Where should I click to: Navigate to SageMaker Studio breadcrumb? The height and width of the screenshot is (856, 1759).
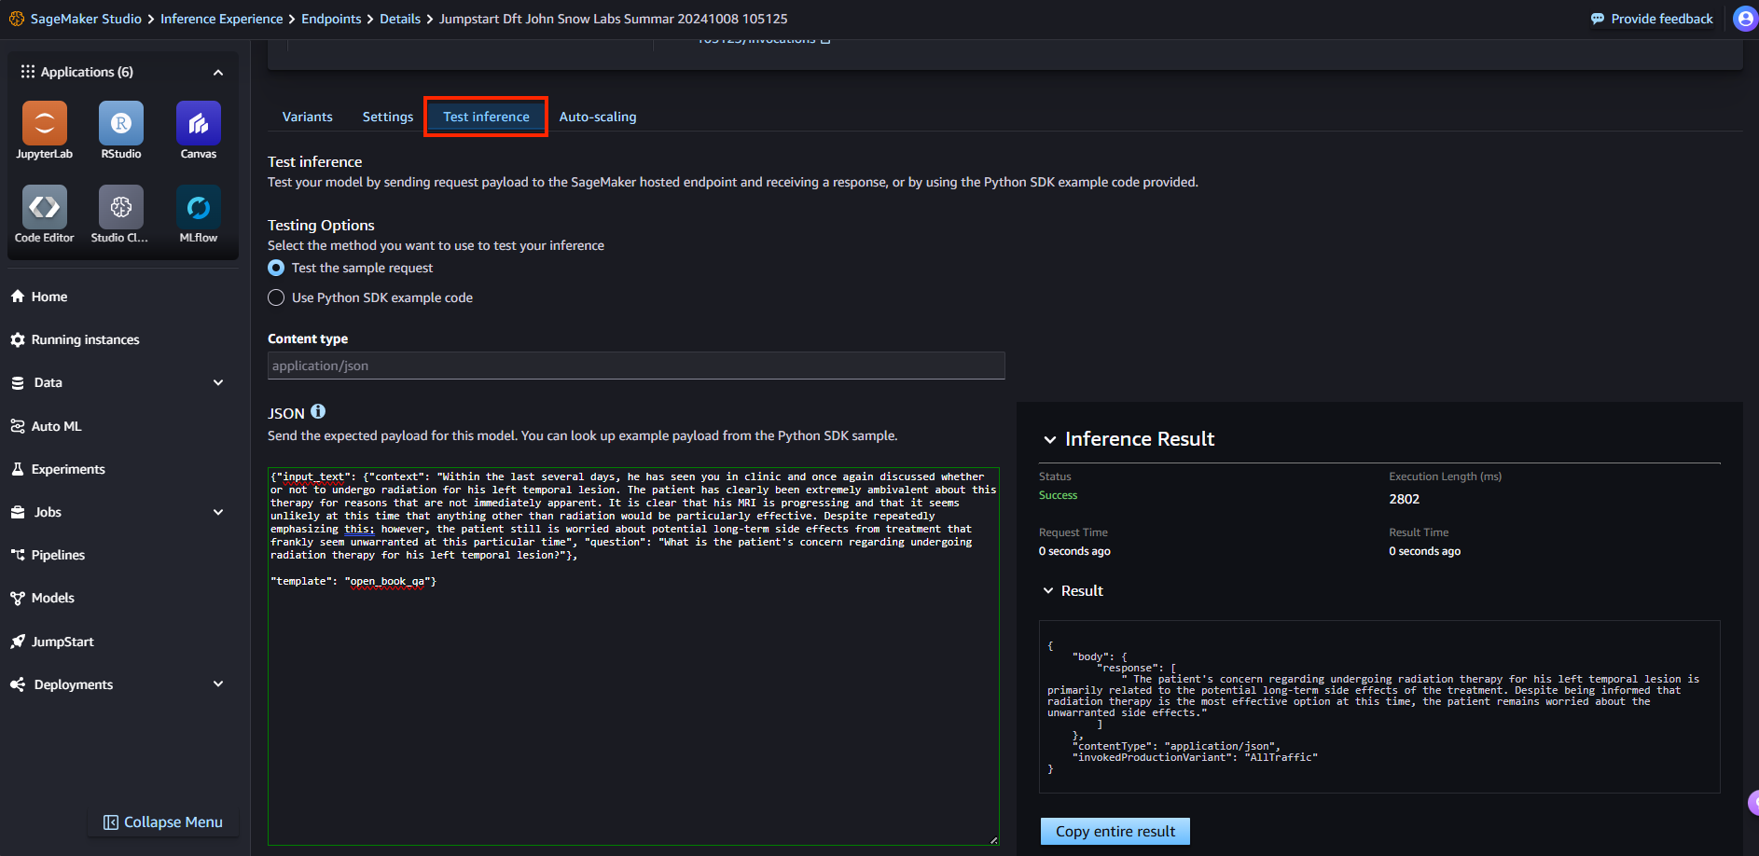(x=86, y=19)
